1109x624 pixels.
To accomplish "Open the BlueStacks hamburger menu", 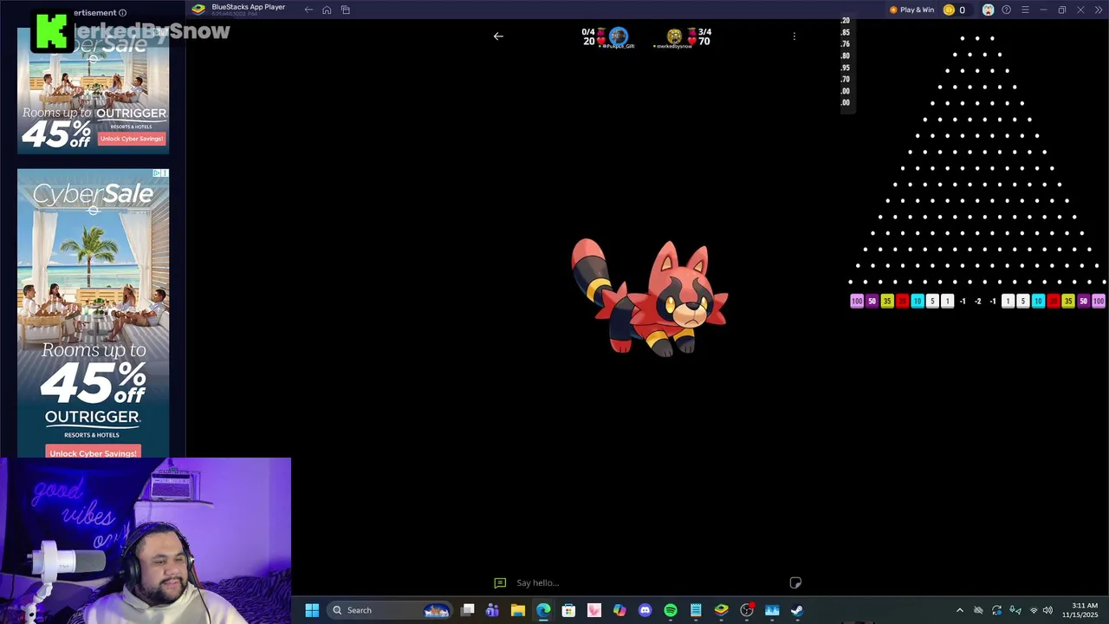I will tap(1025, 10).
